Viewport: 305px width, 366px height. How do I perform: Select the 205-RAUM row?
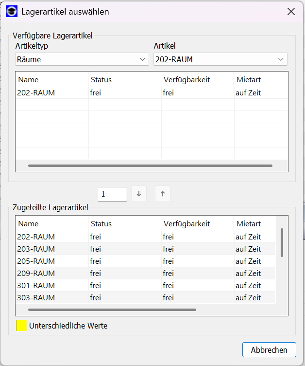click(x=146, y=261)
